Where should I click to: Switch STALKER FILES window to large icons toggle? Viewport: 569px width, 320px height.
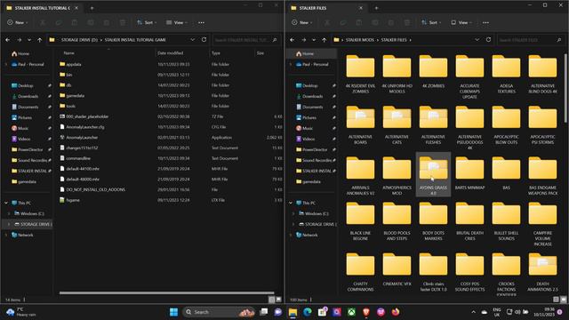(x=563, y=300)
